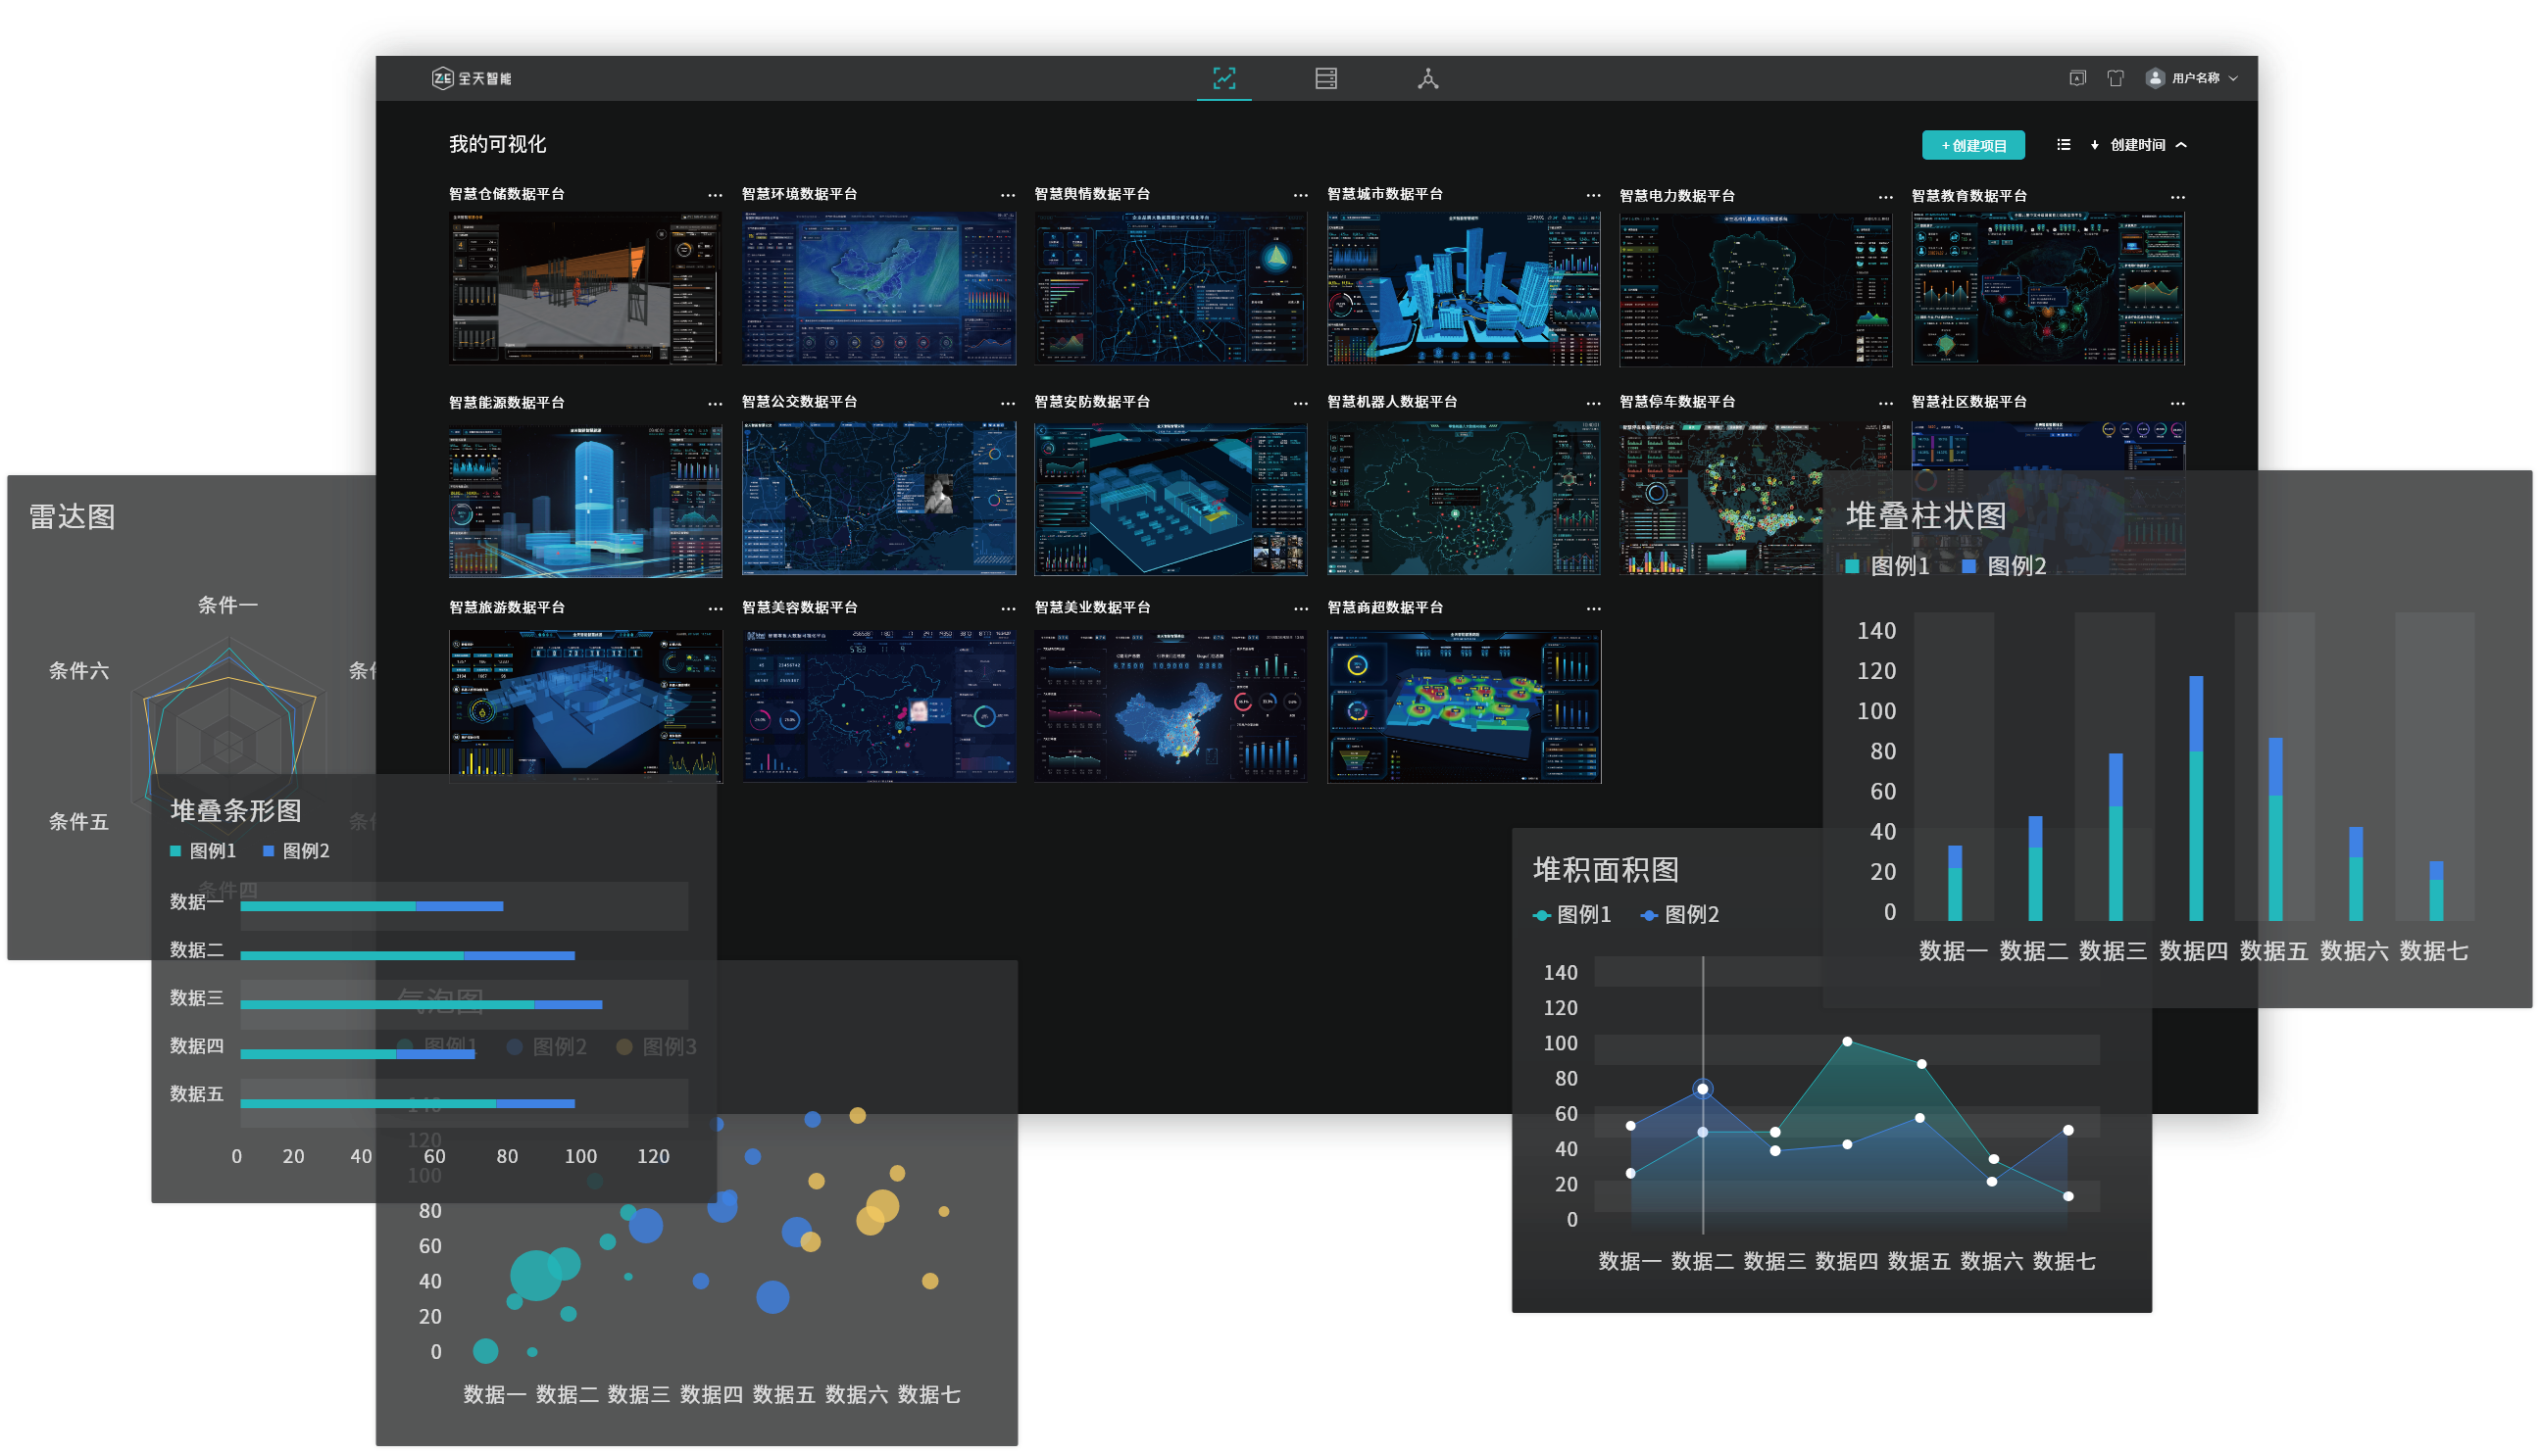Viewport: 2540px width, 1454px height.
Task: Open the 智慧美容数据平台 thumbnail
Action: (x=878, y=705)
